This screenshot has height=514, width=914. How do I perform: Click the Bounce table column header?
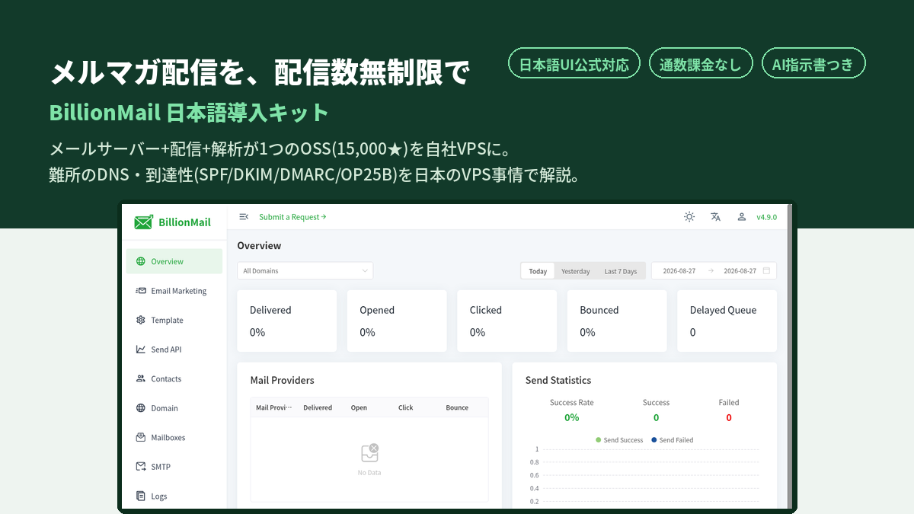tap(457, 407)
